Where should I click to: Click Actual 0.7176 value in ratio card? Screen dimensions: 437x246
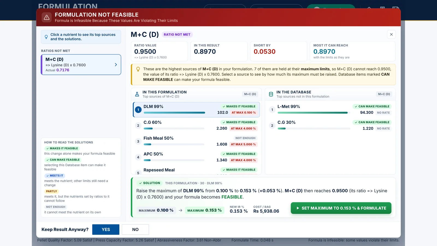point(63,70)
